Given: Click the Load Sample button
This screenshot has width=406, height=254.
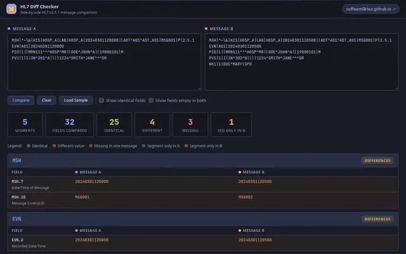Looking at the screenshot, I should [x=76, y=100].
